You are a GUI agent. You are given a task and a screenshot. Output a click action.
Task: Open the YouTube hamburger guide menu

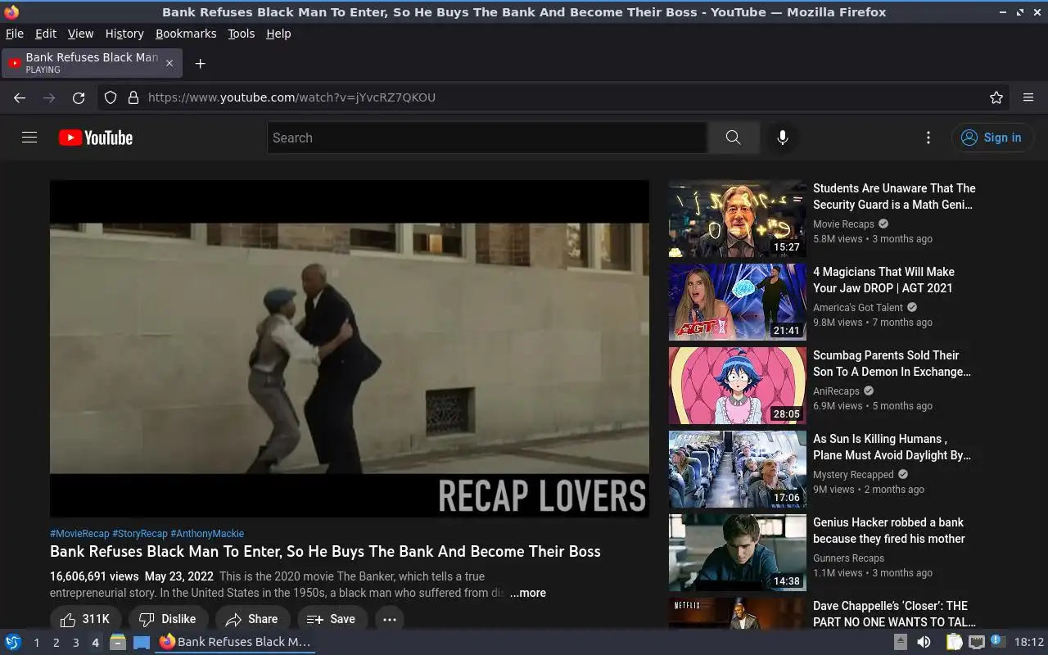29,138
